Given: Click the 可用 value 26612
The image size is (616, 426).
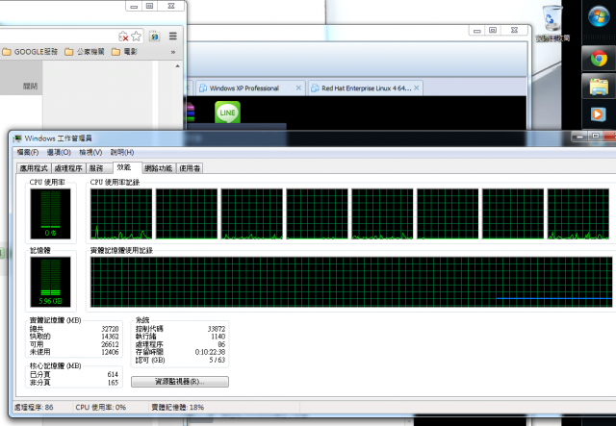Looking at the screenshot, I should pos(110,344).
